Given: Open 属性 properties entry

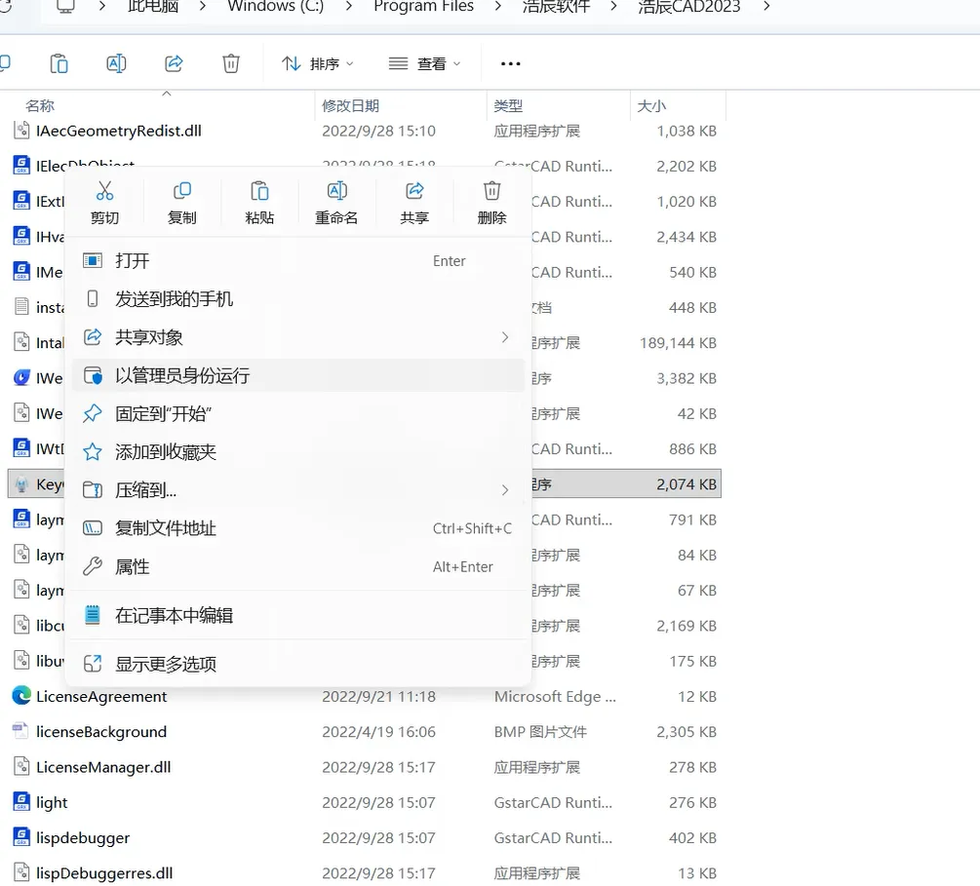Looking at the screenshot, I should point(298,566).
